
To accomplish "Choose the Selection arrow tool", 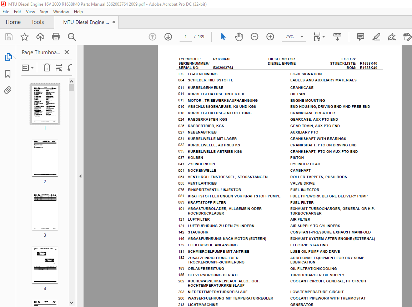I will coord(223,37).
